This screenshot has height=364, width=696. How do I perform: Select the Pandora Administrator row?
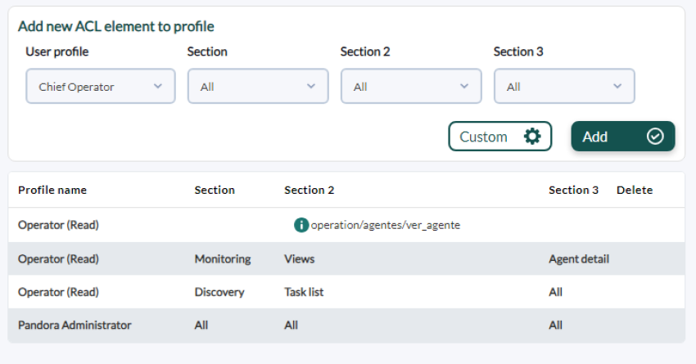pyautogui.click(x=346, y=326)
